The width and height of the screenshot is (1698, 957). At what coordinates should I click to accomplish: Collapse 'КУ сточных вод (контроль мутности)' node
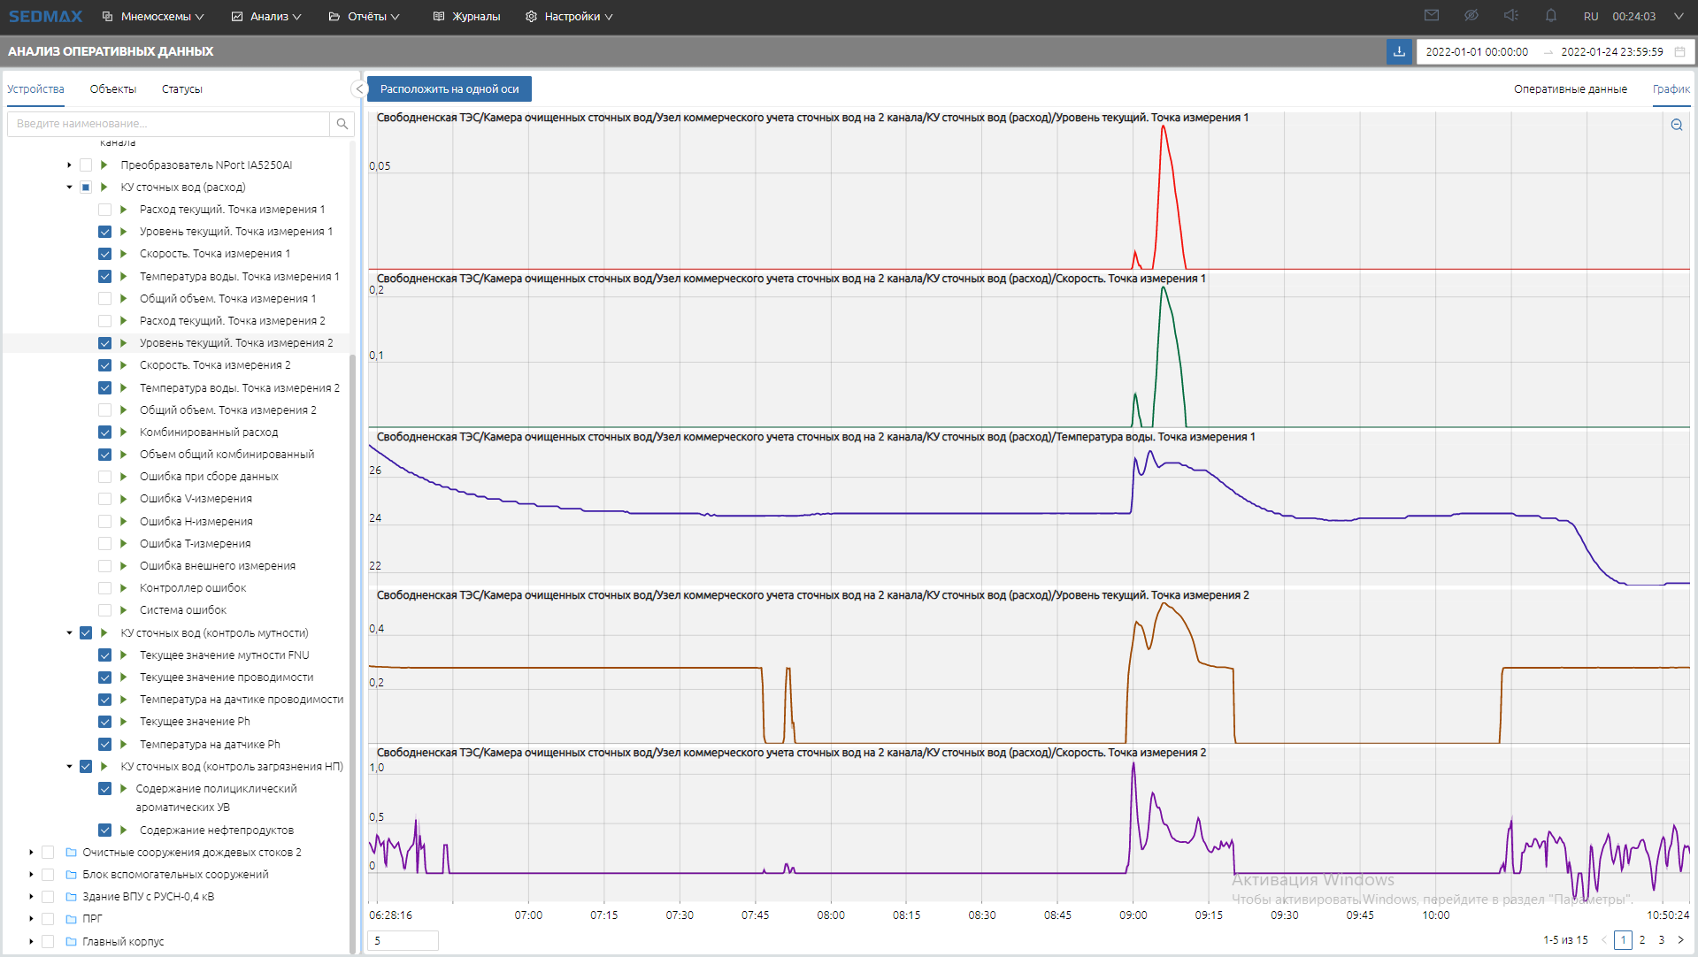pos(69,633)
